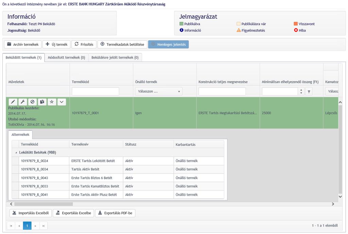
Task: Click the vertical scrollbar up arrow
Action: (x=340, y=103)
